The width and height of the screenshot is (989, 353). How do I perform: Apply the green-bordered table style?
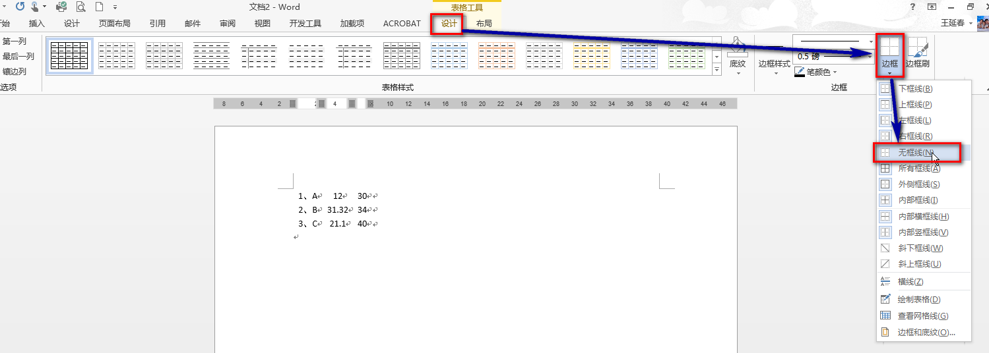point(686,56)
